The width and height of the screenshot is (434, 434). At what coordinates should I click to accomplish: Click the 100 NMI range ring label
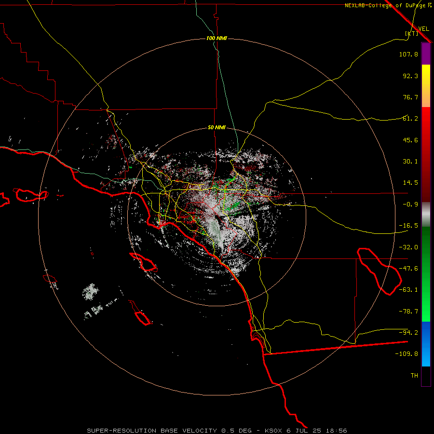217,38
